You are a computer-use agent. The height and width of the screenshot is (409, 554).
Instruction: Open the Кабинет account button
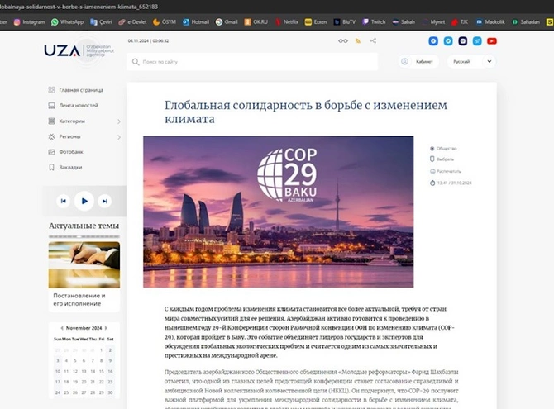[x=418, y=61]
